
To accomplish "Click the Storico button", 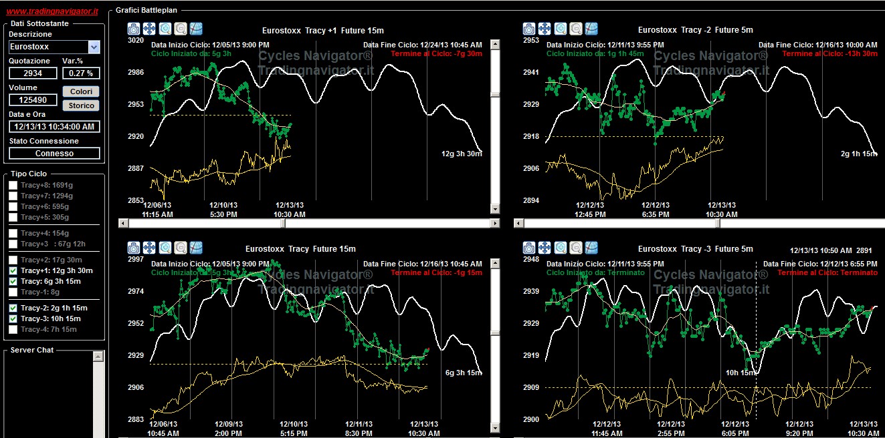I will pos(81,105).
